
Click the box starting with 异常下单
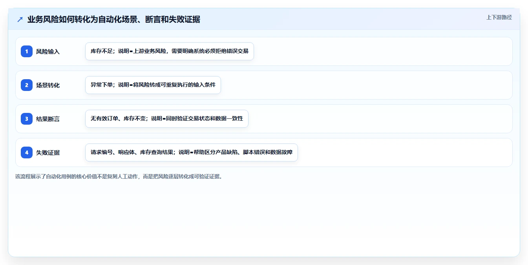(153, 85)
